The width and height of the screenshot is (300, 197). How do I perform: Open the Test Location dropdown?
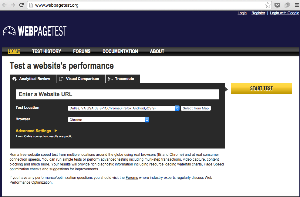123,108
